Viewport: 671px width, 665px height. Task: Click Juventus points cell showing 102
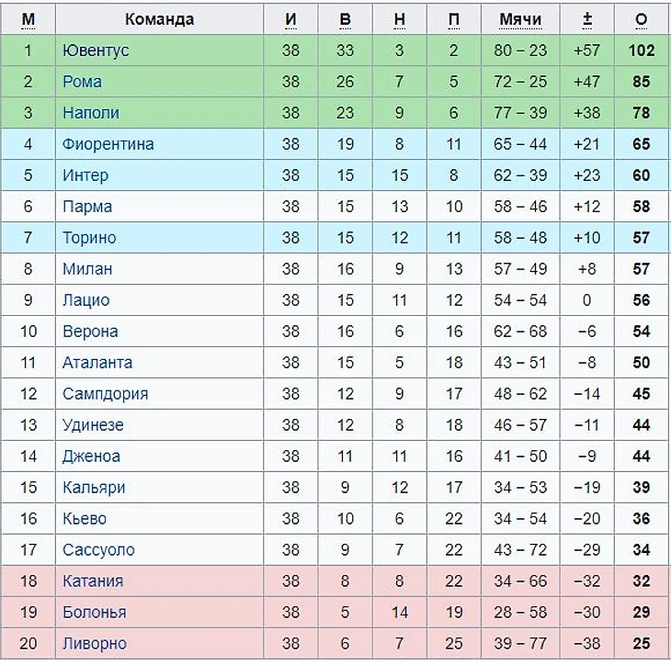[642, 51]
